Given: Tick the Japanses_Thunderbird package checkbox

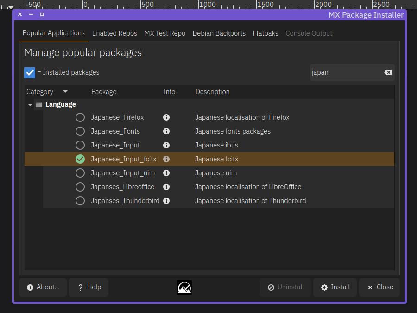Looking at the screenshot, I should tap(80, 201).
